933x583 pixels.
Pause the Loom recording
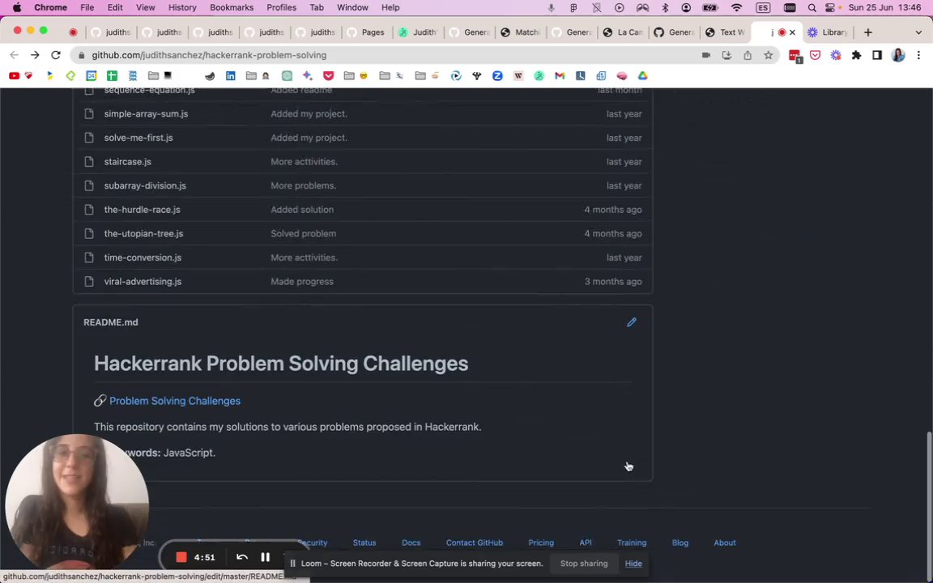[x=266, y=557]
